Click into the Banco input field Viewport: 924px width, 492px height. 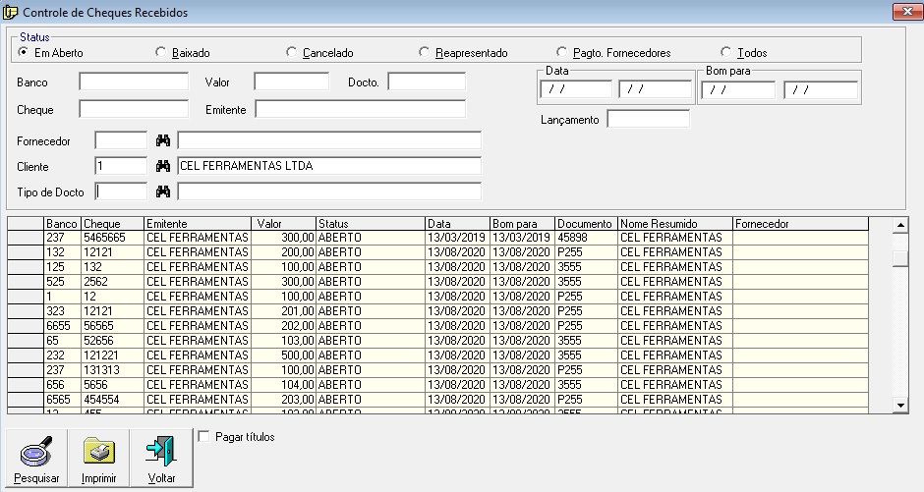(x=134, y=82)
